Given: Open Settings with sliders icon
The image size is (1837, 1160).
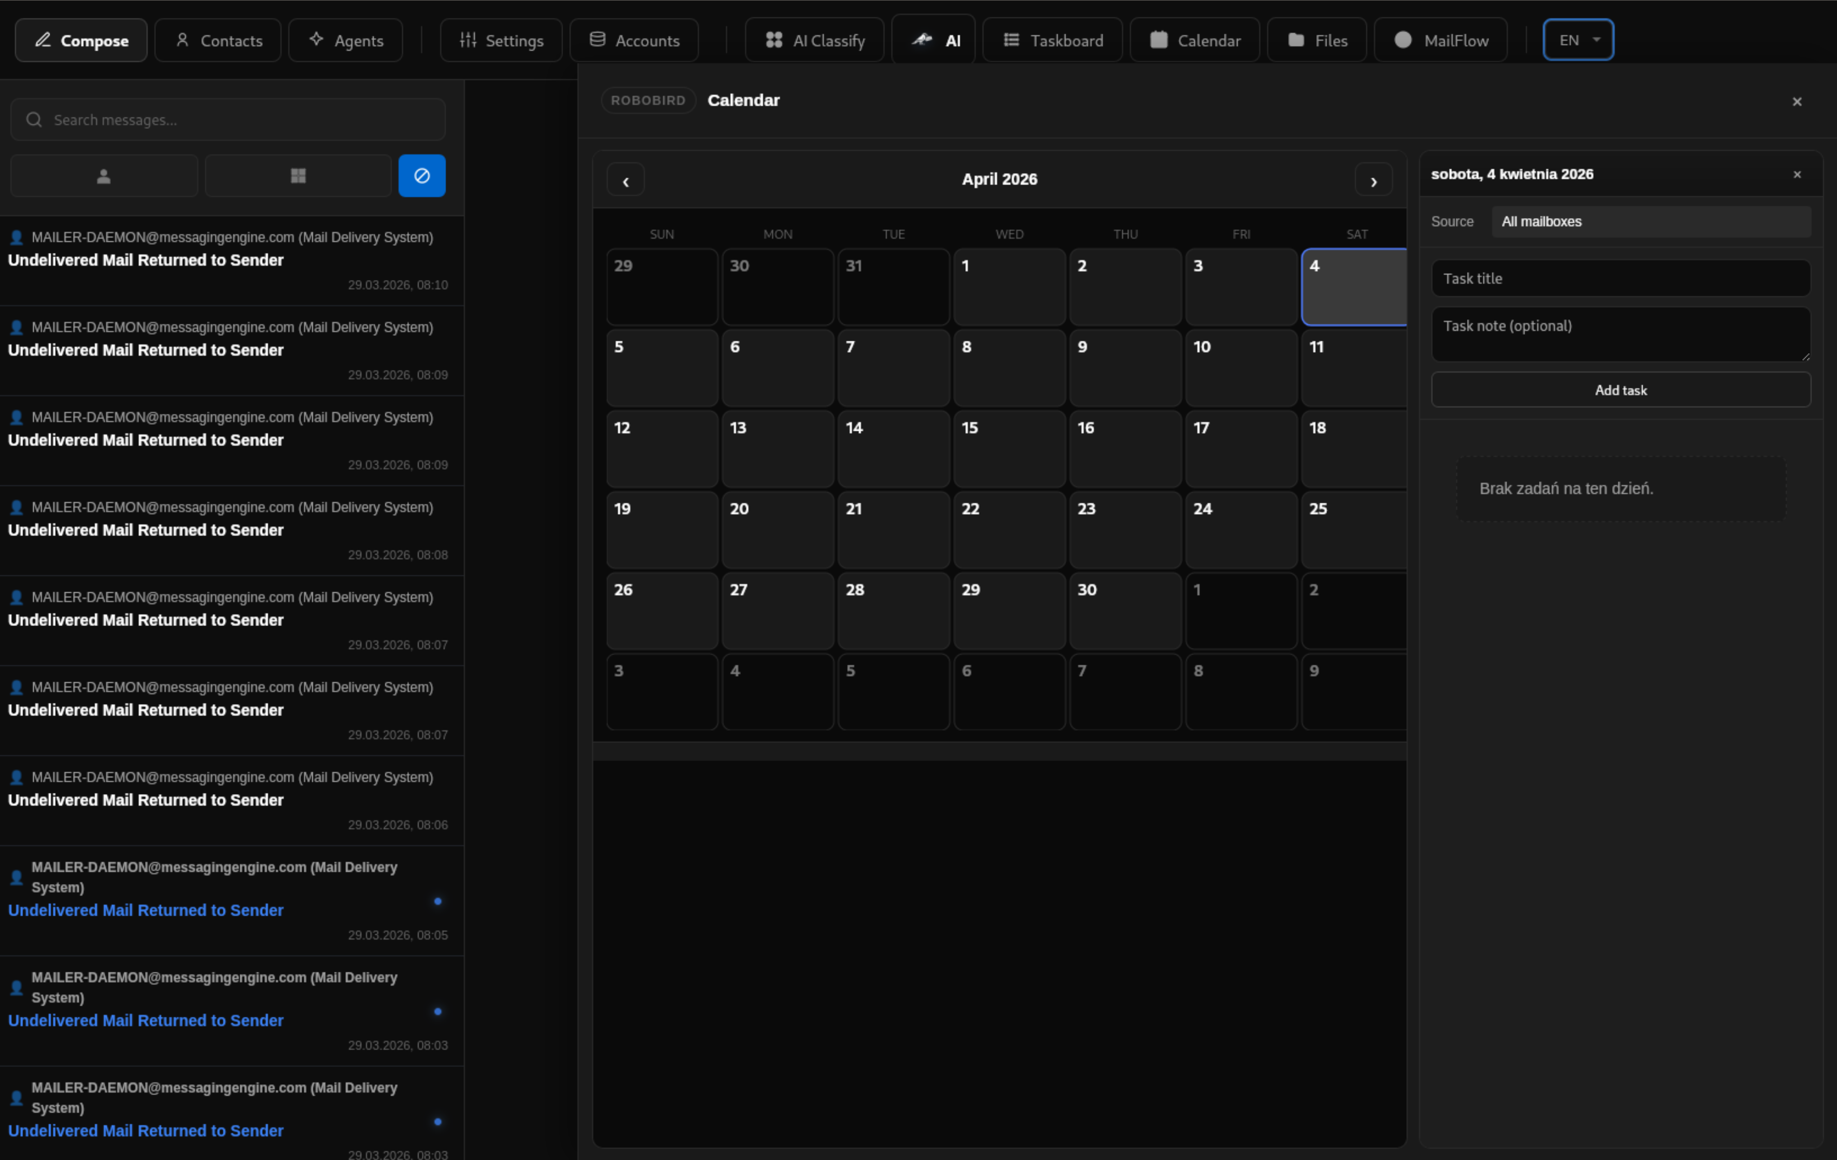Looking at the screenshot, I should (501, 40).
